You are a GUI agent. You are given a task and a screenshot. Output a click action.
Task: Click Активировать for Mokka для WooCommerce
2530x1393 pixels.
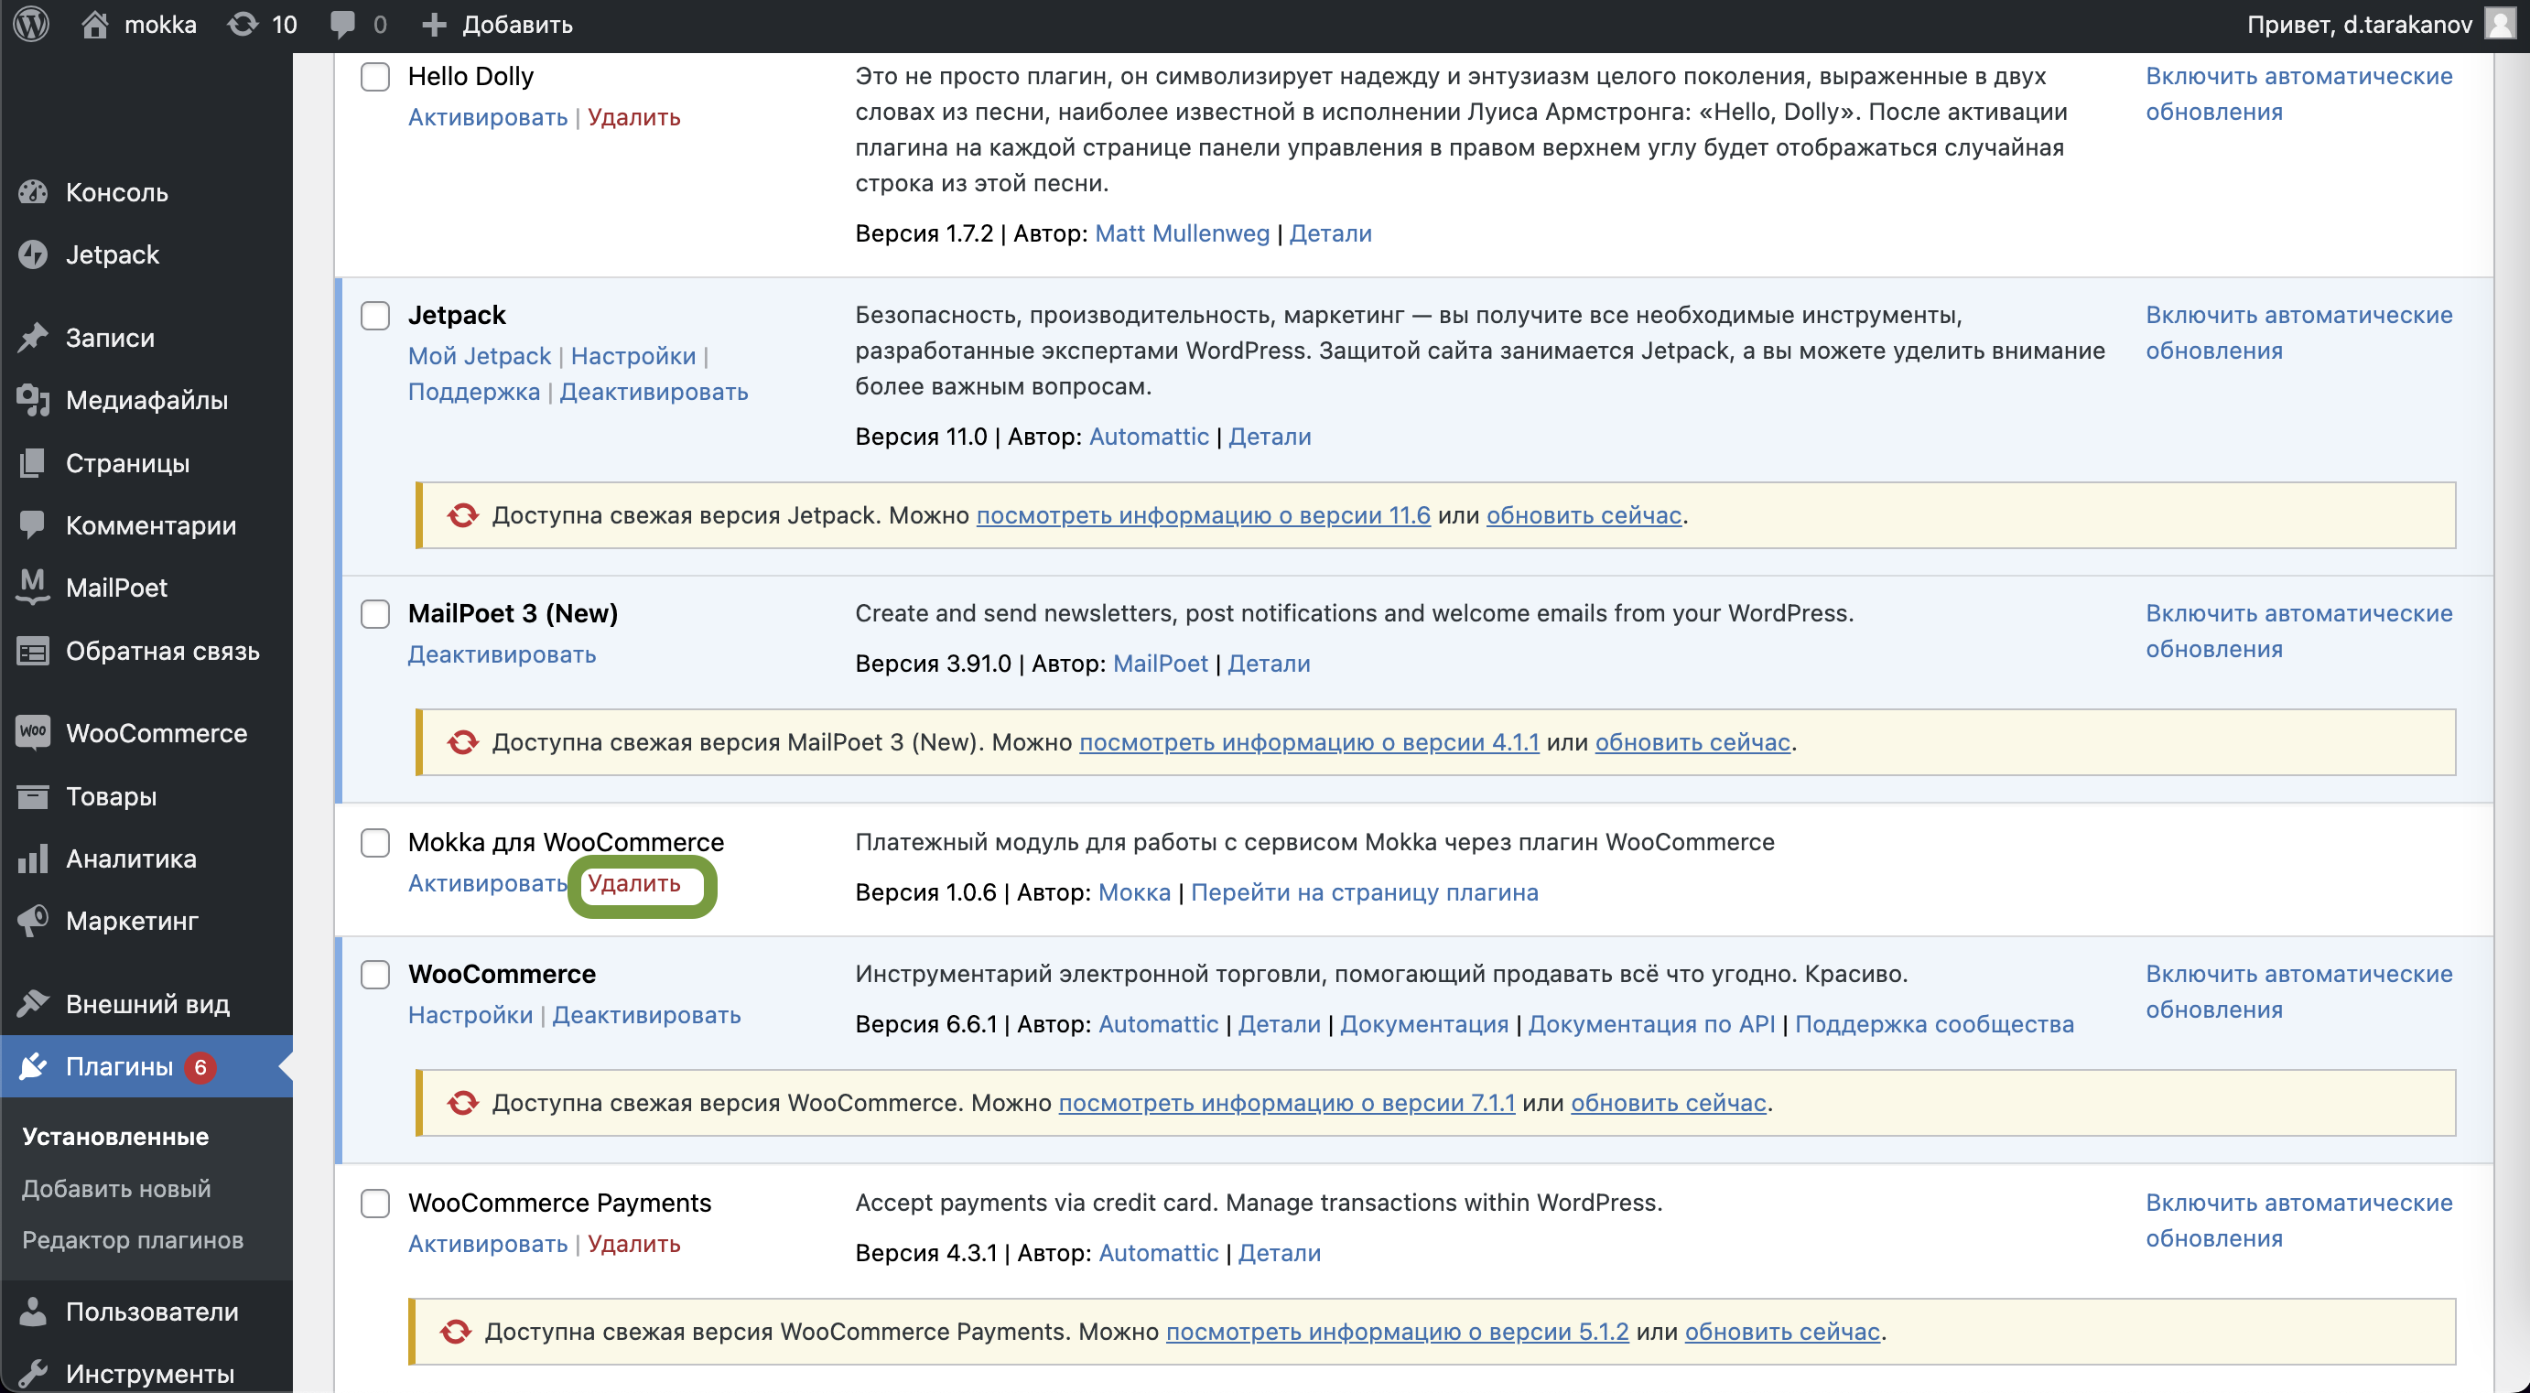pos(488,883)
